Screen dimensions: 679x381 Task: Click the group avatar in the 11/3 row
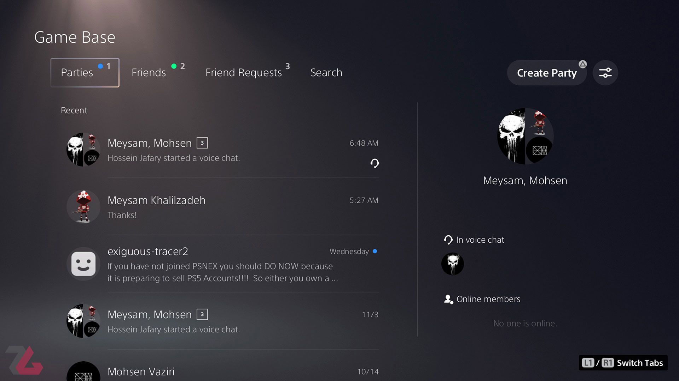click(83, 321)
